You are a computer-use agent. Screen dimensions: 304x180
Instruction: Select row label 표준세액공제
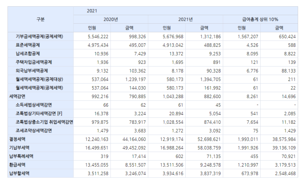[x=28, y=45]
